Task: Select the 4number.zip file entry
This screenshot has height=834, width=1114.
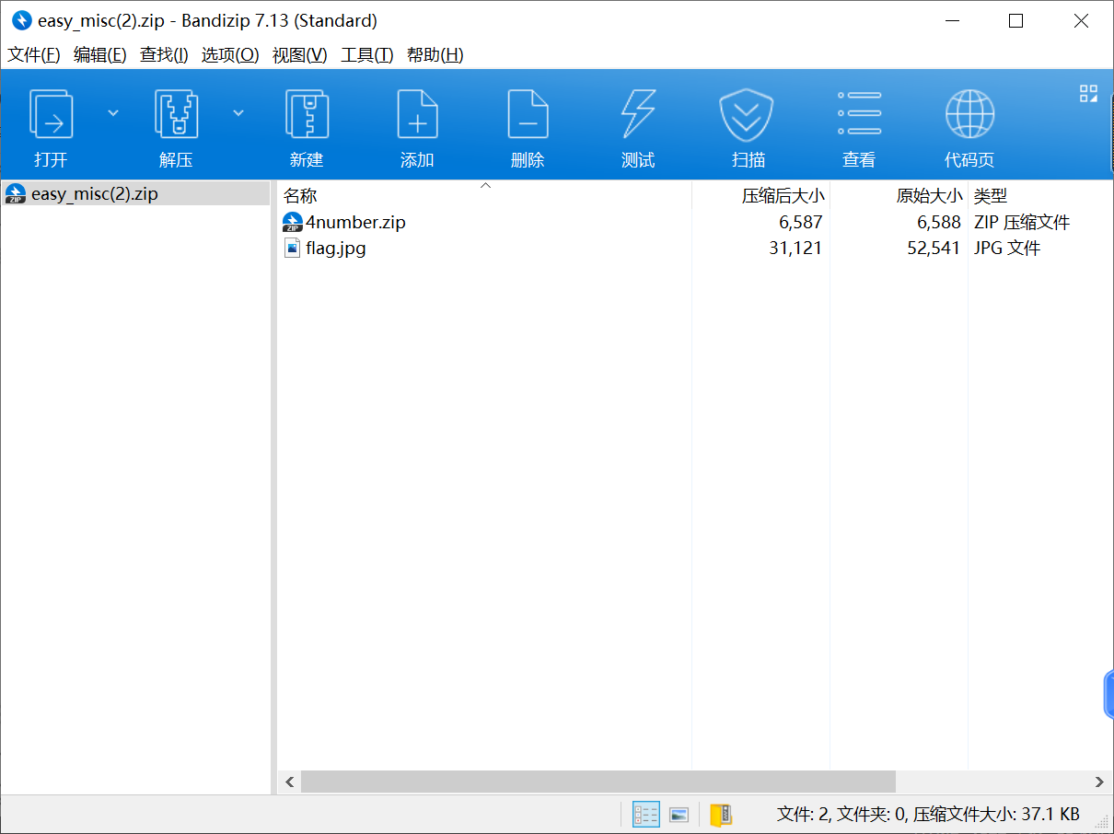Action: point(355,222)
